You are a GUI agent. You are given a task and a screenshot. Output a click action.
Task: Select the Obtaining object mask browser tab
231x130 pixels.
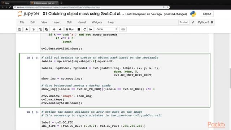(x=44, y=3)
